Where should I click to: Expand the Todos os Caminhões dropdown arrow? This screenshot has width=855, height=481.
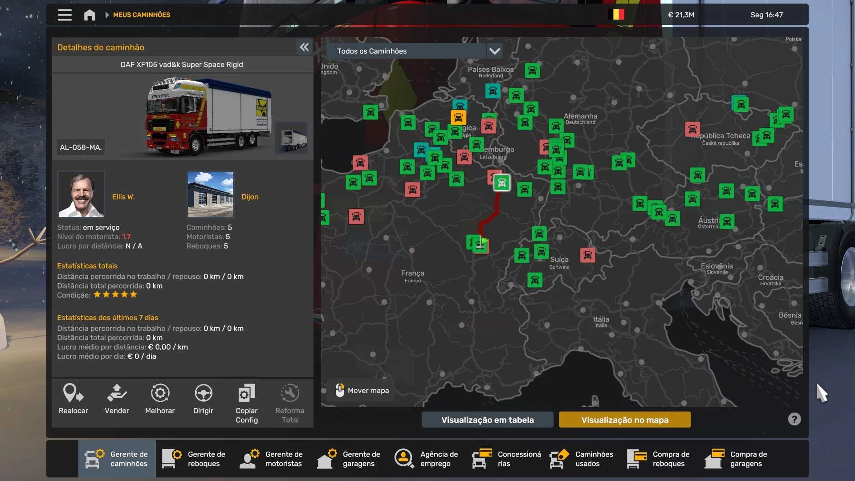(494, 51)
